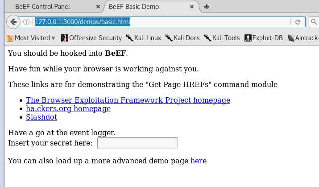Image resolution: width=319 pixels, height=187 pixels.
Task: Click the URL address bar
Action: (x=162, y=22)
